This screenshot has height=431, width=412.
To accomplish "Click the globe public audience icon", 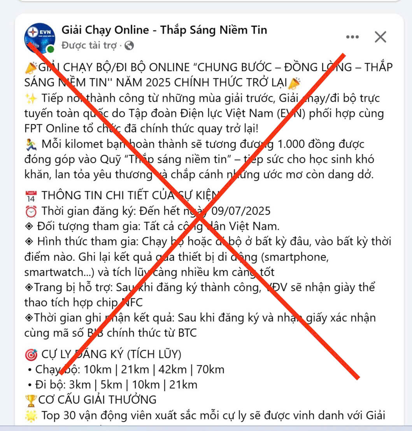I will [129, 45].
